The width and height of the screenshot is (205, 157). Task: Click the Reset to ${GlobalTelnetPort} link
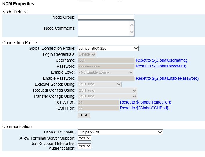[x=145, y=102]
